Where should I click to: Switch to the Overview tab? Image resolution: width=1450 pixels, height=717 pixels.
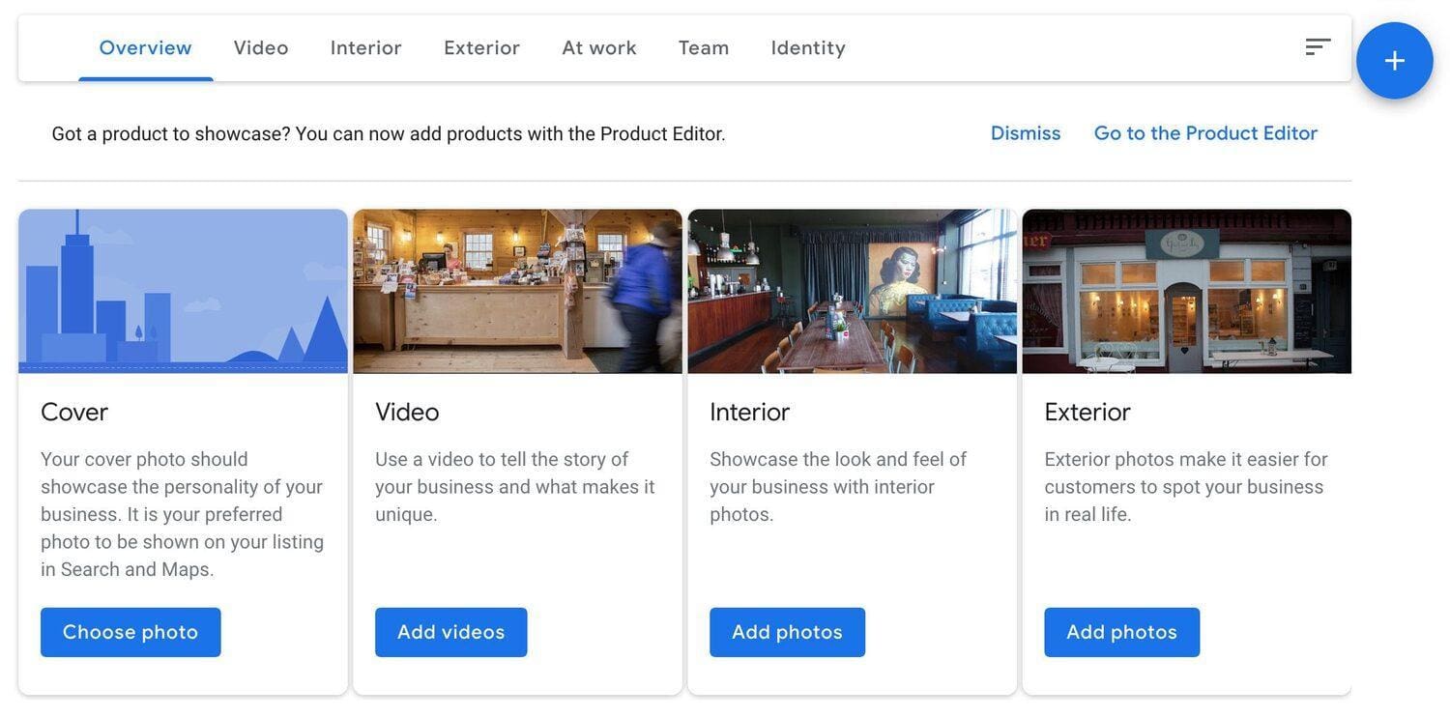(x=145, y=47)
